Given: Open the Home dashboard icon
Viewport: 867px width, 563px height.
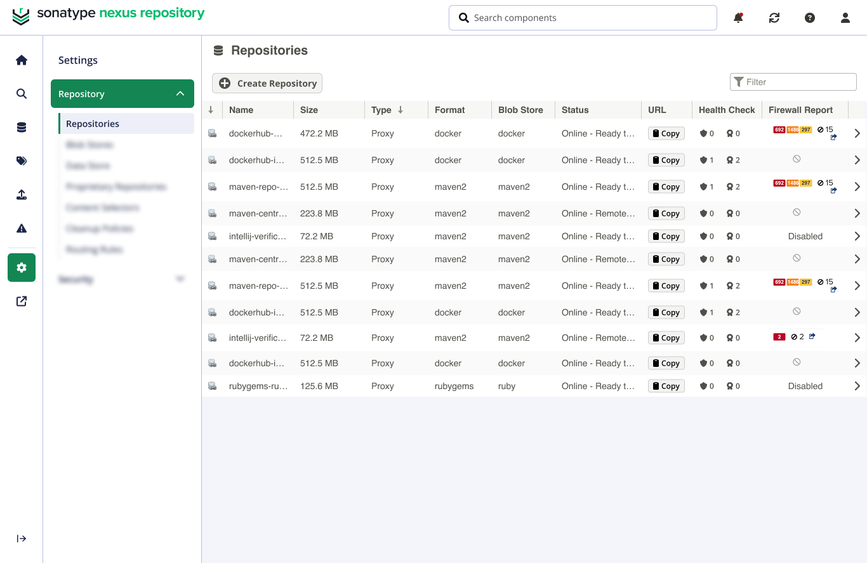Looking at the screenshot, I should (21, 59).
